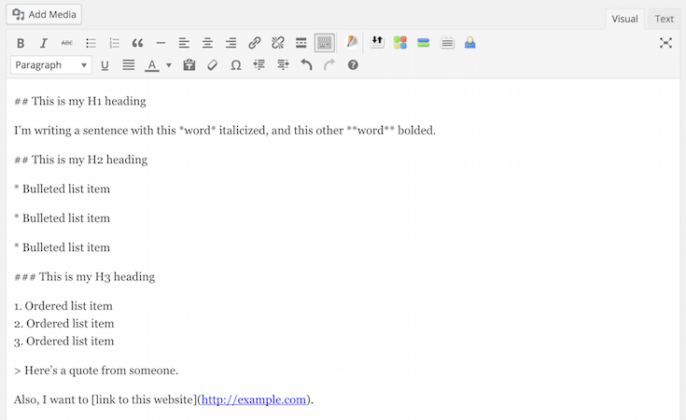The image size is (686, 420).
Task: Open the Paragraph format dropdown
Action: click(50, 65)
